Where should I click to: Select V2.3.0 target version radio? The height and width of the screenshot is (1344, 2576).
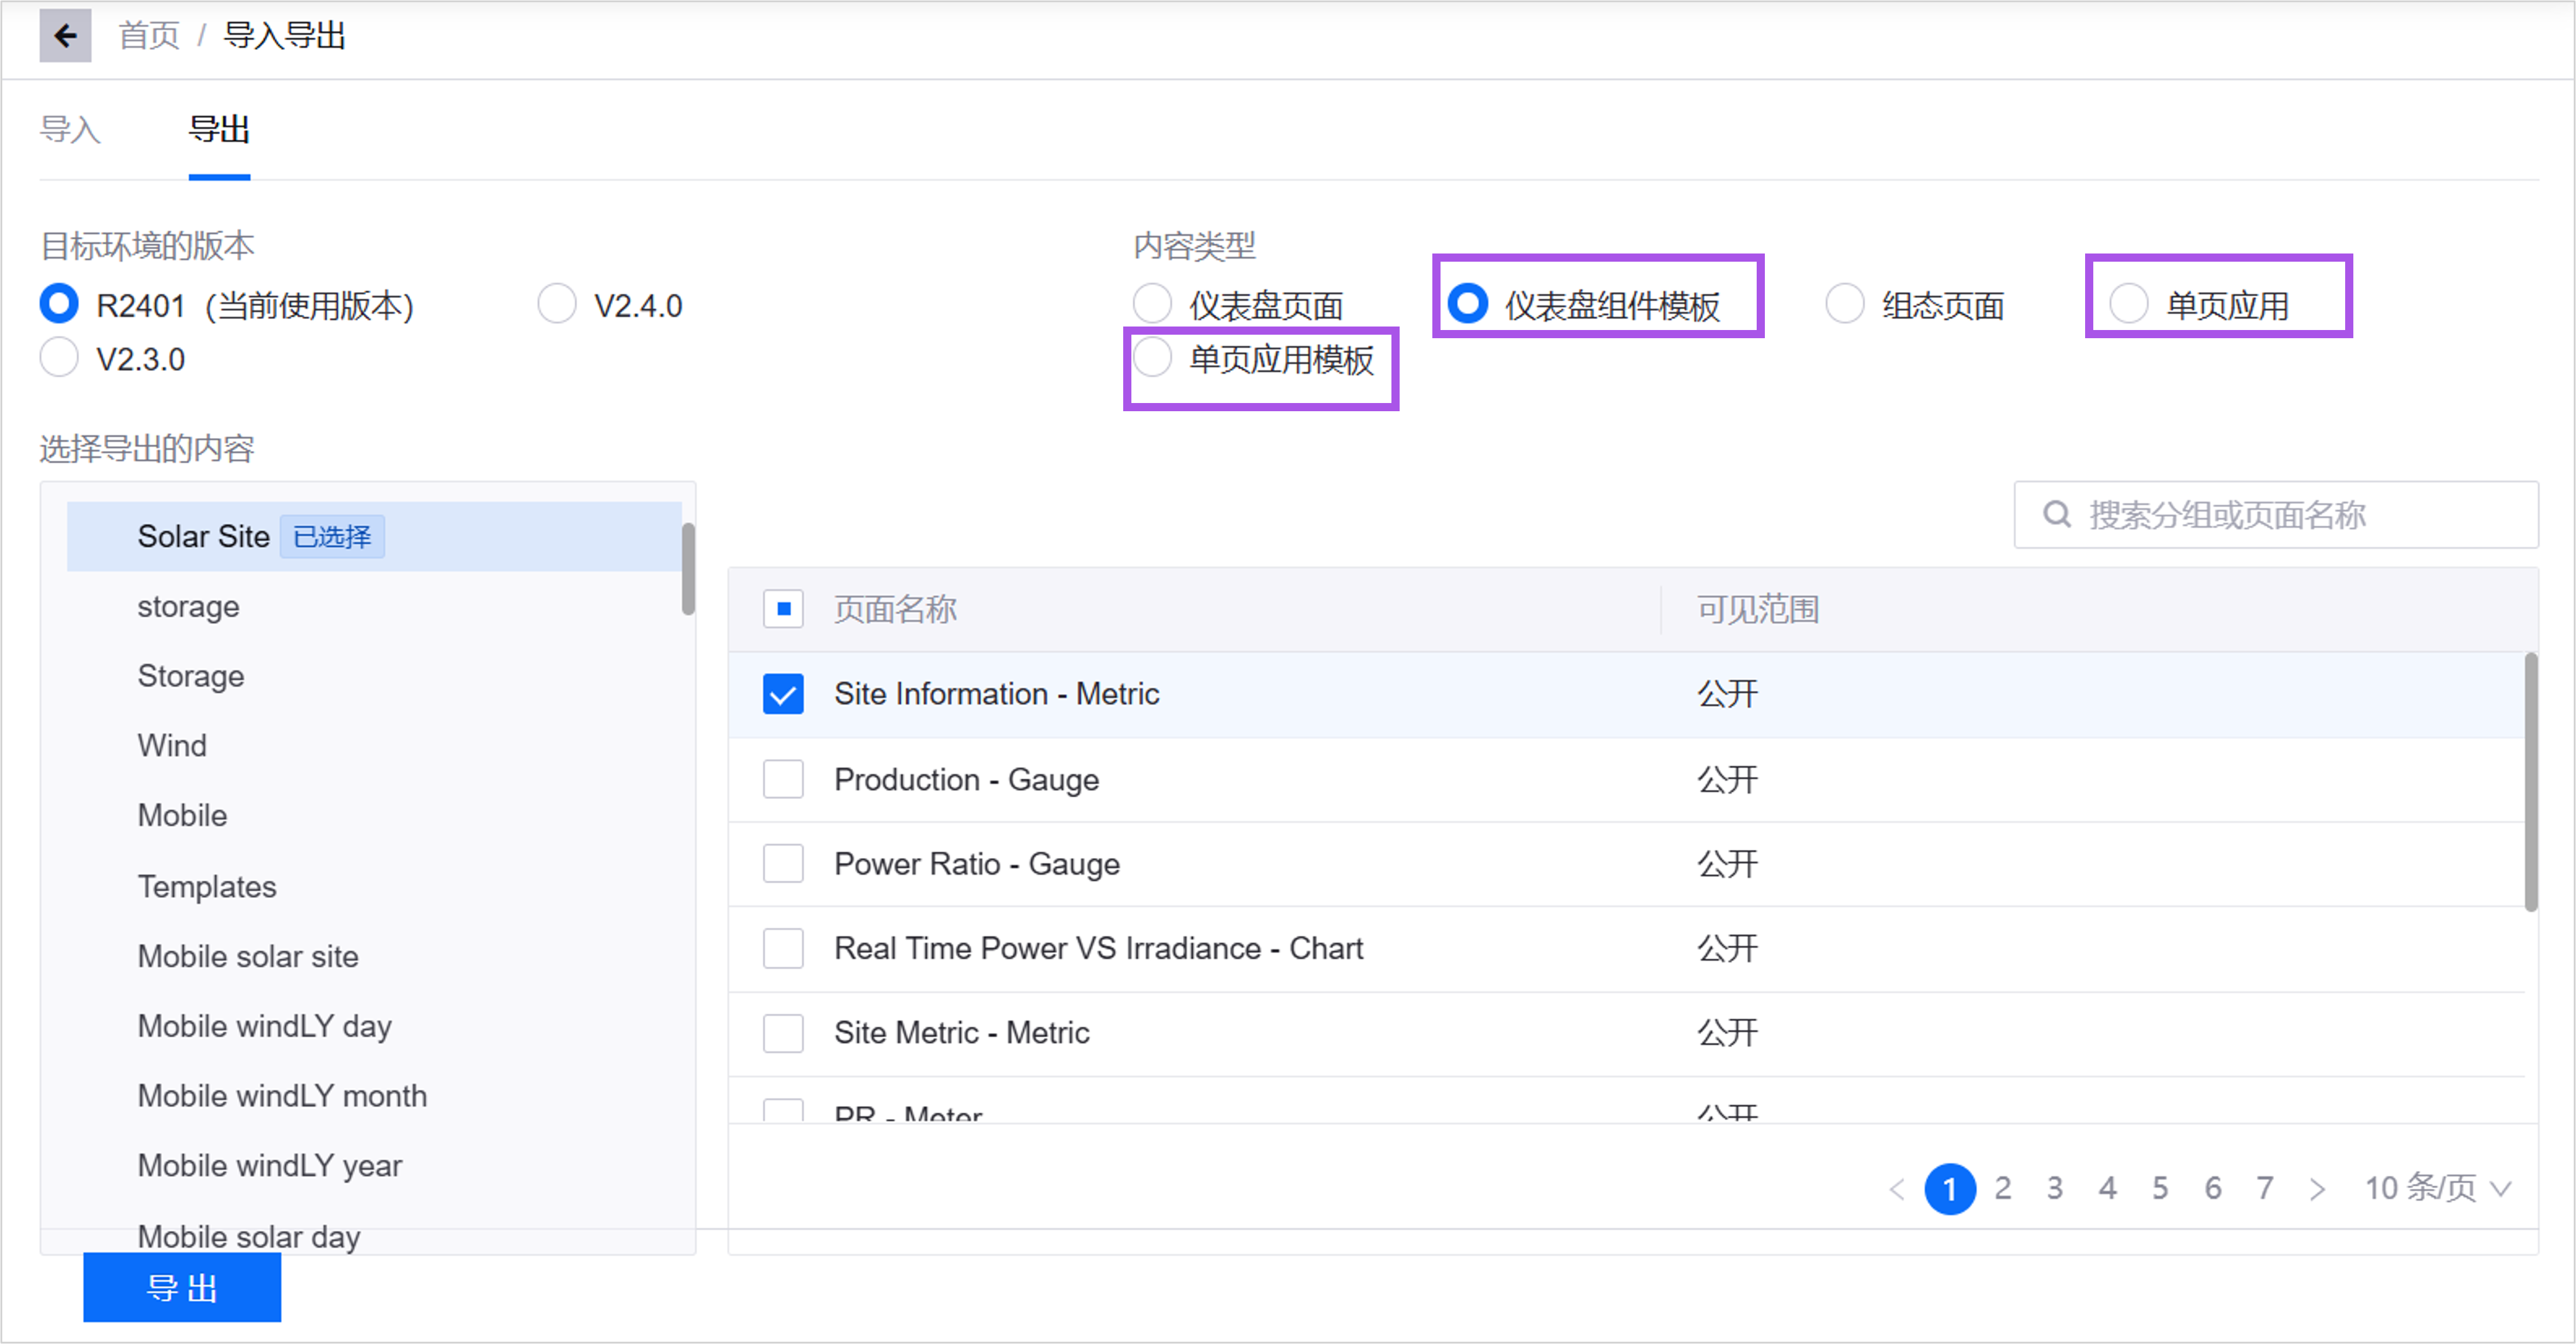[x=59, y=357]
